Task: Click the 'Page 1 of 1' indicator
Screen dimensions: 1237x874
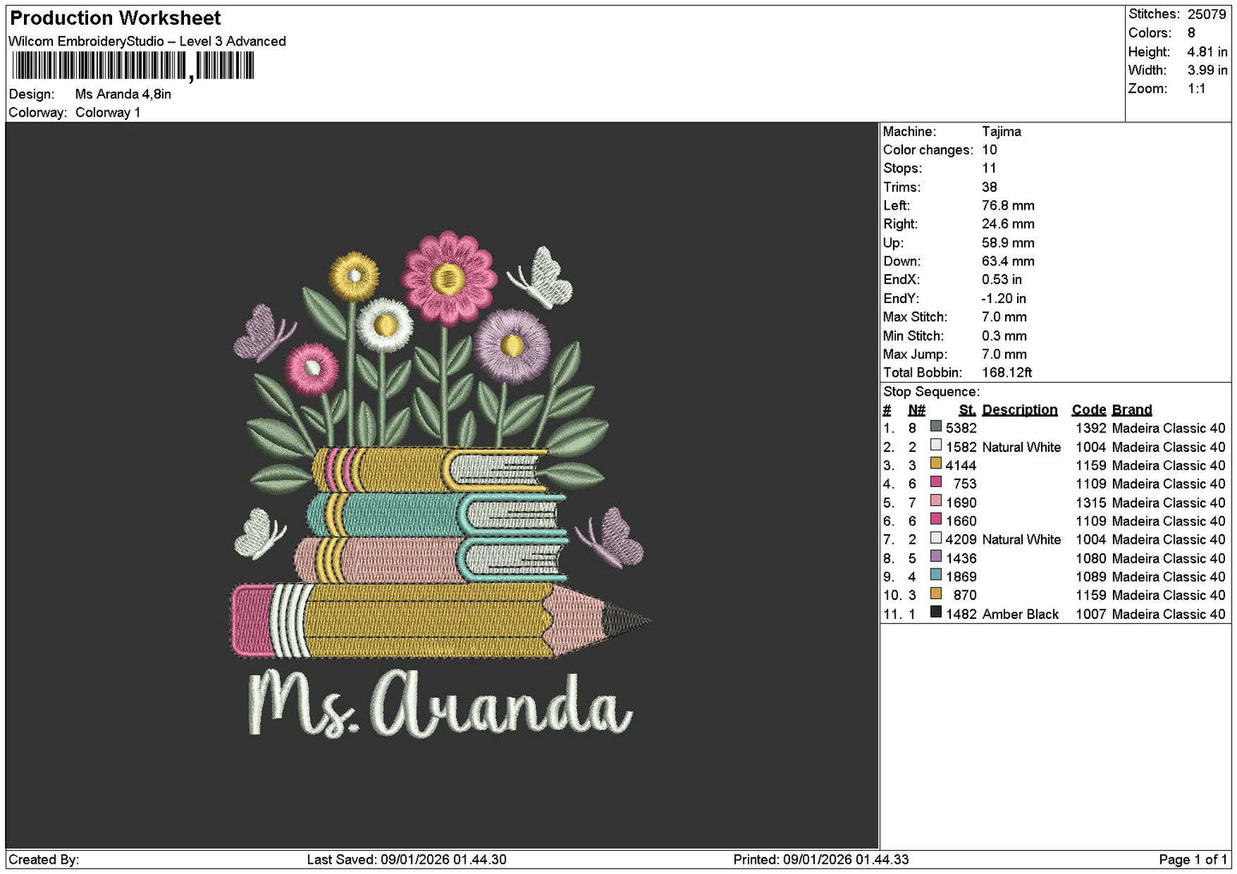Action: 1193,859
